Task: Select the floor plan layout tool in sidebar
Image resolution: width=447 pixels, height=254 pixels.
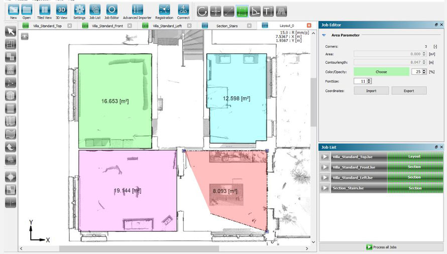Action: click(11, 44)
